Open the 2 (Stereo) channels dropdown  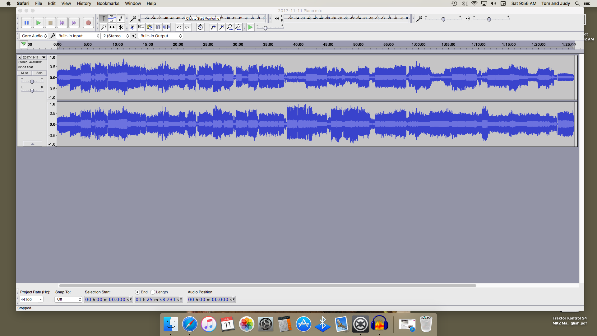click(116, 36)
